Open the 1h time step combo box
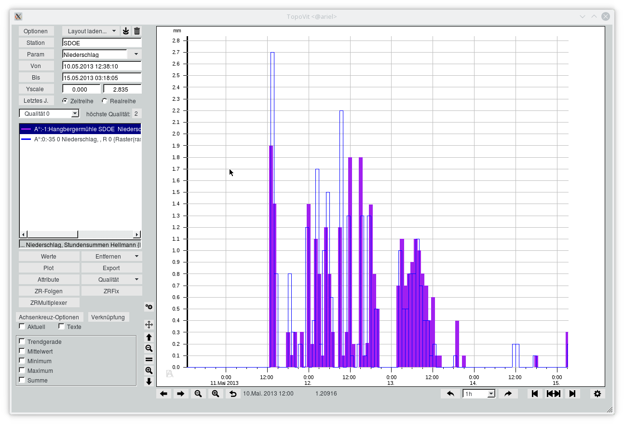The height and width of the screenshot is (424, 624). click(x=479, y=394)
